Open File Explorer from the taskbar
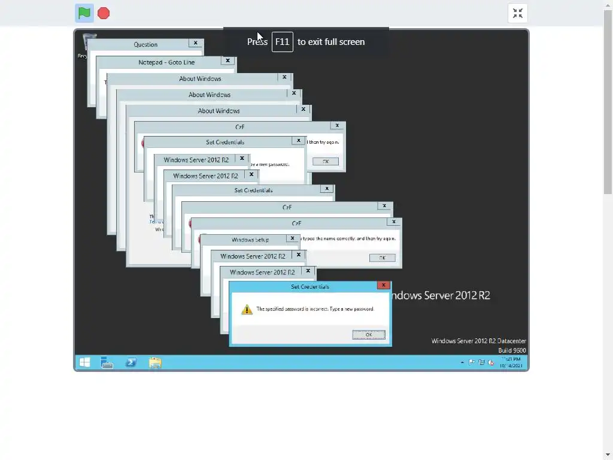 tap(155, 362)
